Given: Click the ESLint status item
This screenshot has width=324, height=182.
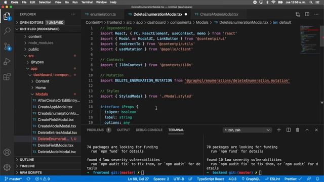Looking at the screenshot, I should click(x=272, y=179).
